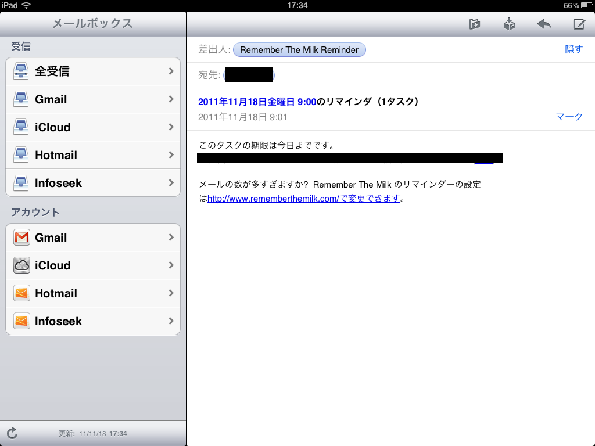
Task: Expand Infoseek inbox chevron
Action: pyautogui.click(x=171, y=182)
